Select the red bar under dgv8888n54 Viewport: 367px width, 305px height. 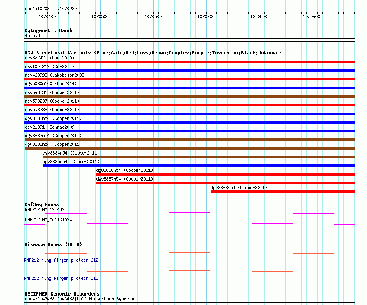[x=283, y=192]
